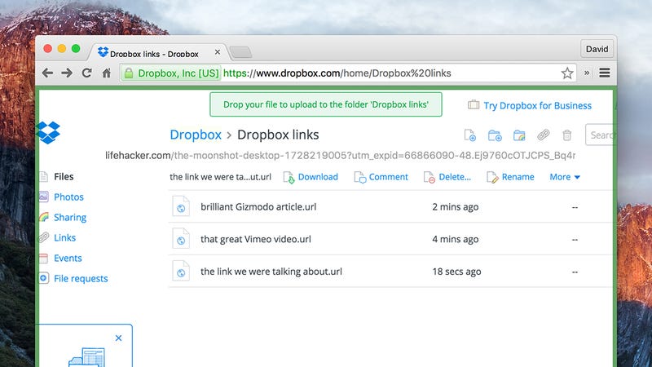Close the Dropbox links browser tab
This screenshot has height=367, width=652.
coord(217,52)
